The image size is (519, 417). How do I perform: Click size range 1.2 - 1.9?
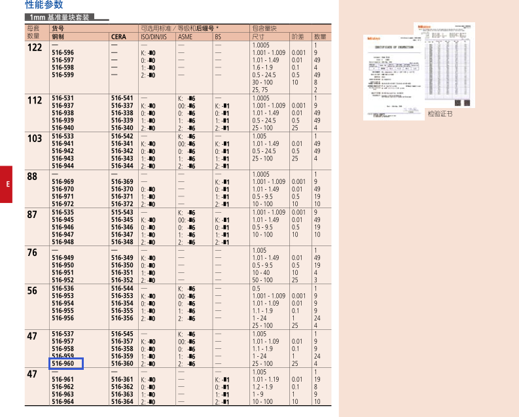click(262, 387)
